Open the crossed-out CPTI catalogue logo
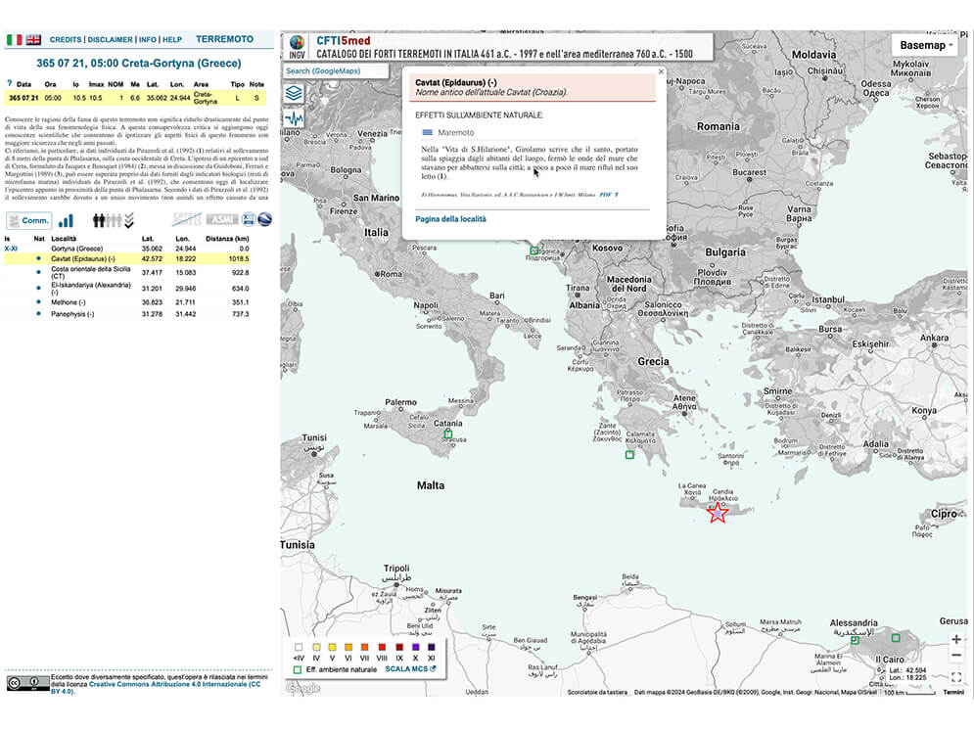Screen dimensions: 974x730 click(x=187, y=219)
